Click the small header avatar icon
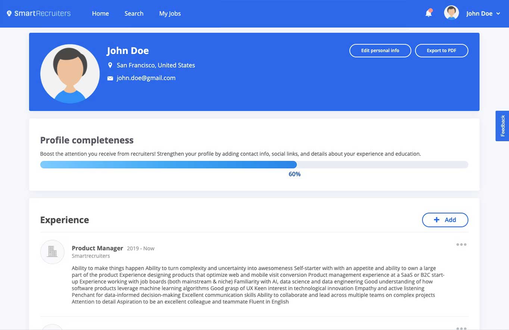Image resolution: width=509 pixels, height=330 pixels. pyautogui.click(x=451, y=13)
